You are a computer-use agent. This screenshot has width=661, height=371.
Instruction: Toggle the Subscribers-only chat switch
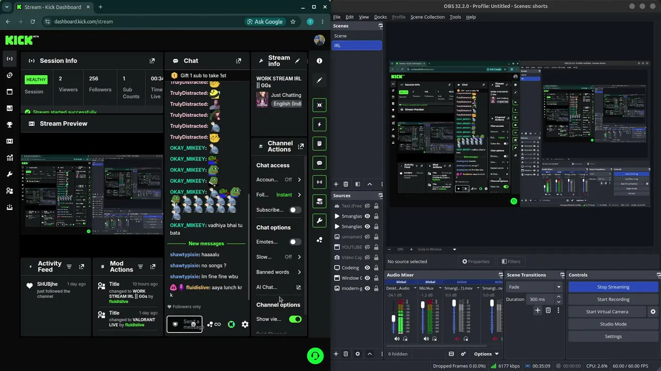point(294,210)
